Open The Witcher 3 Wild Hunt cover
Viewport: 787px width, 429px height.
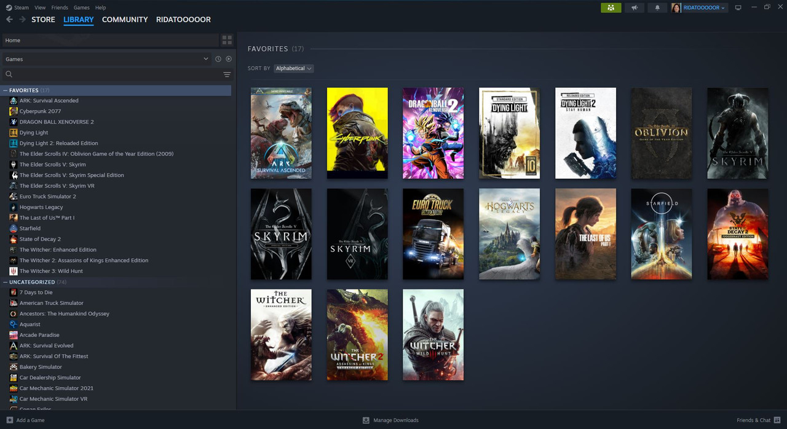click(x=433, y=335)
